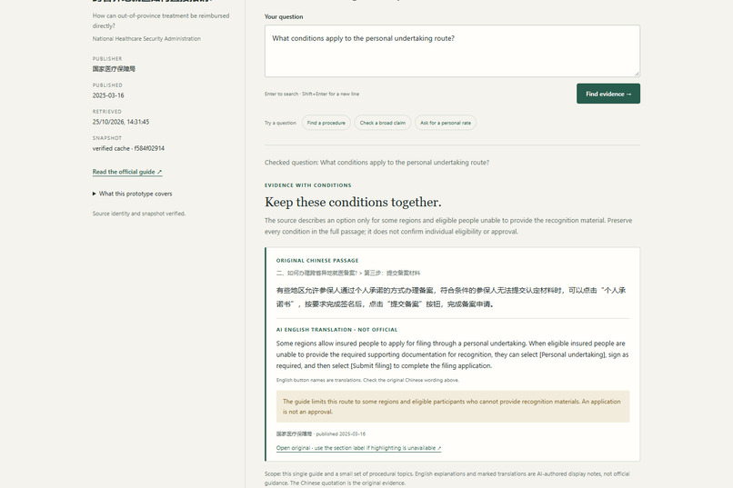Click Source identity and snapshot verified note

coord(139,214)
